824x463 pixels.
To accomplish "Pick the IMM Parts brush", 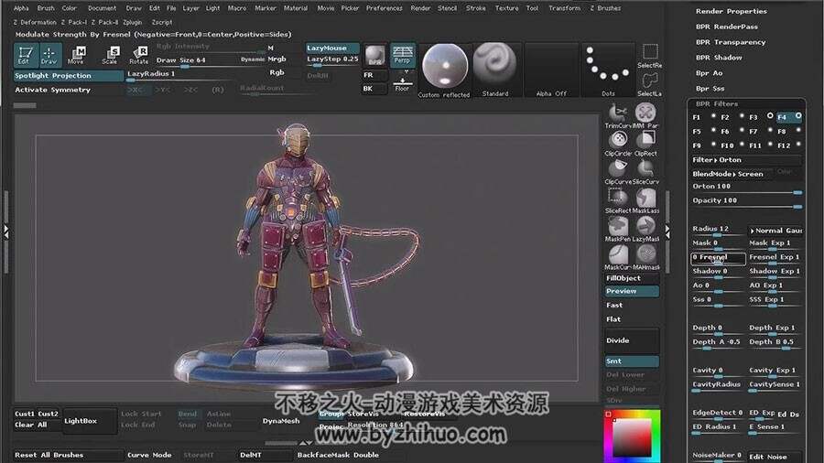I will [645, 116].
